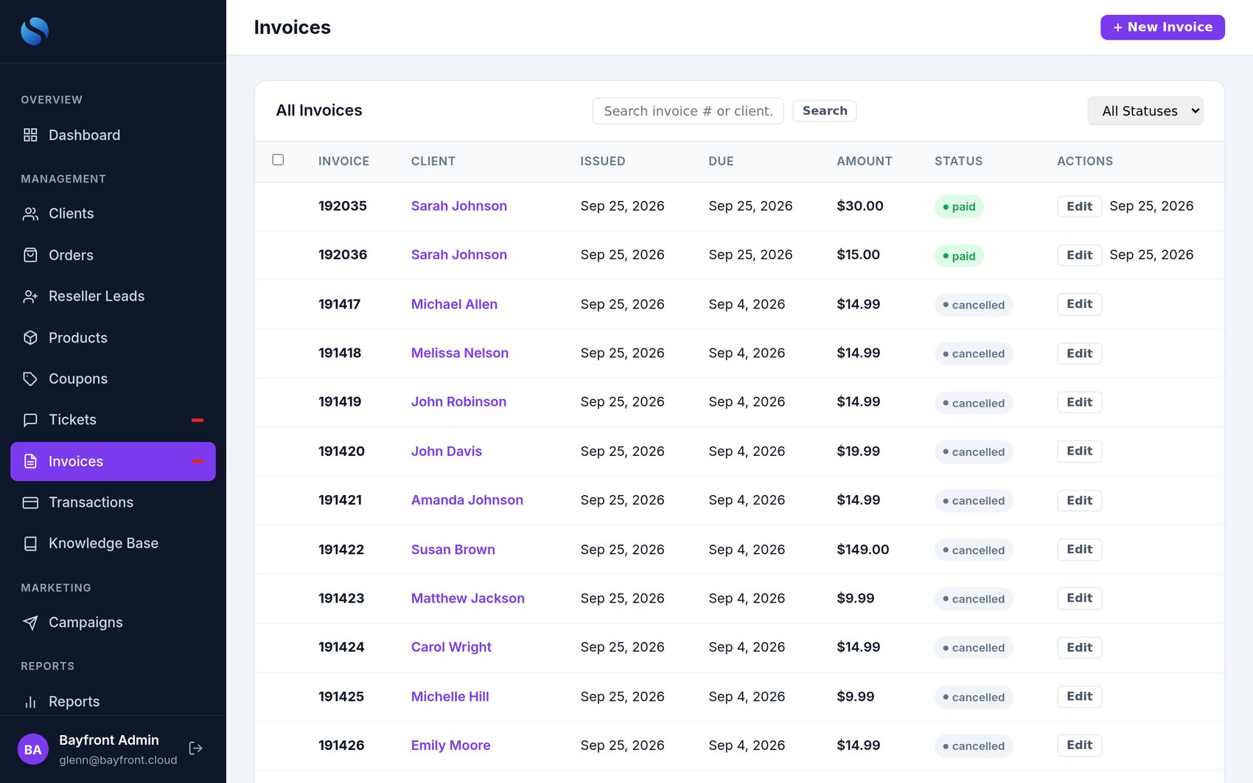The image size is (1253, 783).
Task: Open Dashboard via its grid icon
Action: coord(30,135)
